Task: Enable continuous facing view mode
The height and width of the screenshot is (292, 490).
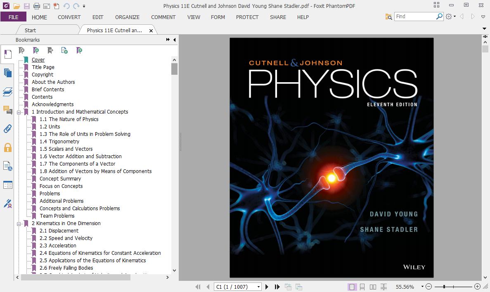Action: 383,287
